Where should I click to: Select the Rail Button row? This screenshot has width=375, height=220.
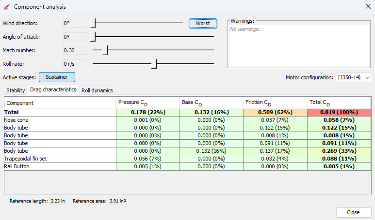click(187, 166)
